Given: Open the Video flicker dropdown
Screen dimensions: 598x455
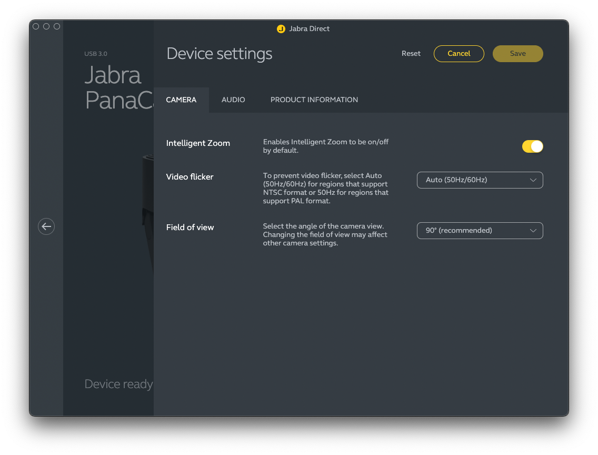Looking at the screenshot, I should 480,180.
